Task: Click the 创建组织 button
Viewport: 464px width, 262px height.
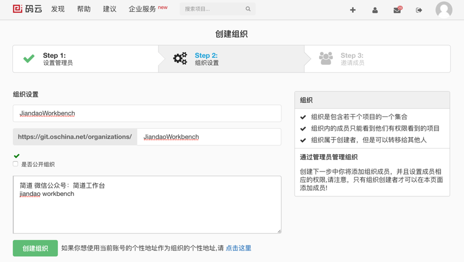Action: 35,248
